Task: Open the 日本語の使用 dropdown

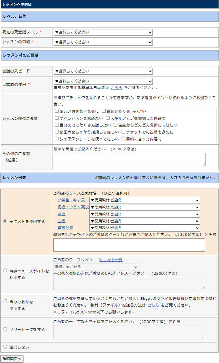Action: pos(103,82)
